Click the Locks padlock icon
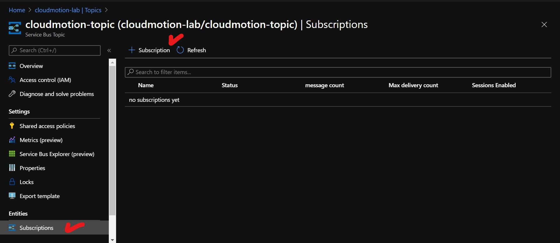The image size is (560, 243). tap(12, 182)
